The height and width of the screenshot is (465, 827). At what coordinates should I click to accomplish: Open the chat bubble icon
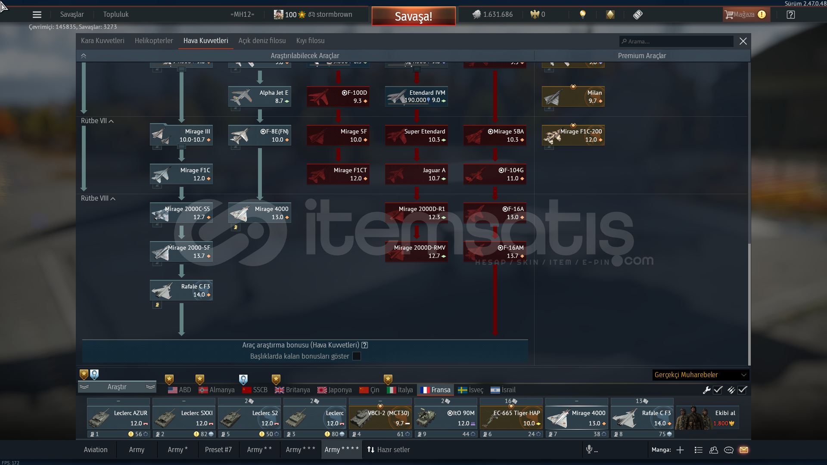729,450
